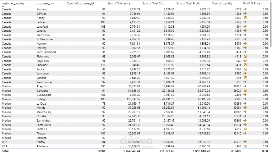Click the sort arrow under customer_country

3,6
